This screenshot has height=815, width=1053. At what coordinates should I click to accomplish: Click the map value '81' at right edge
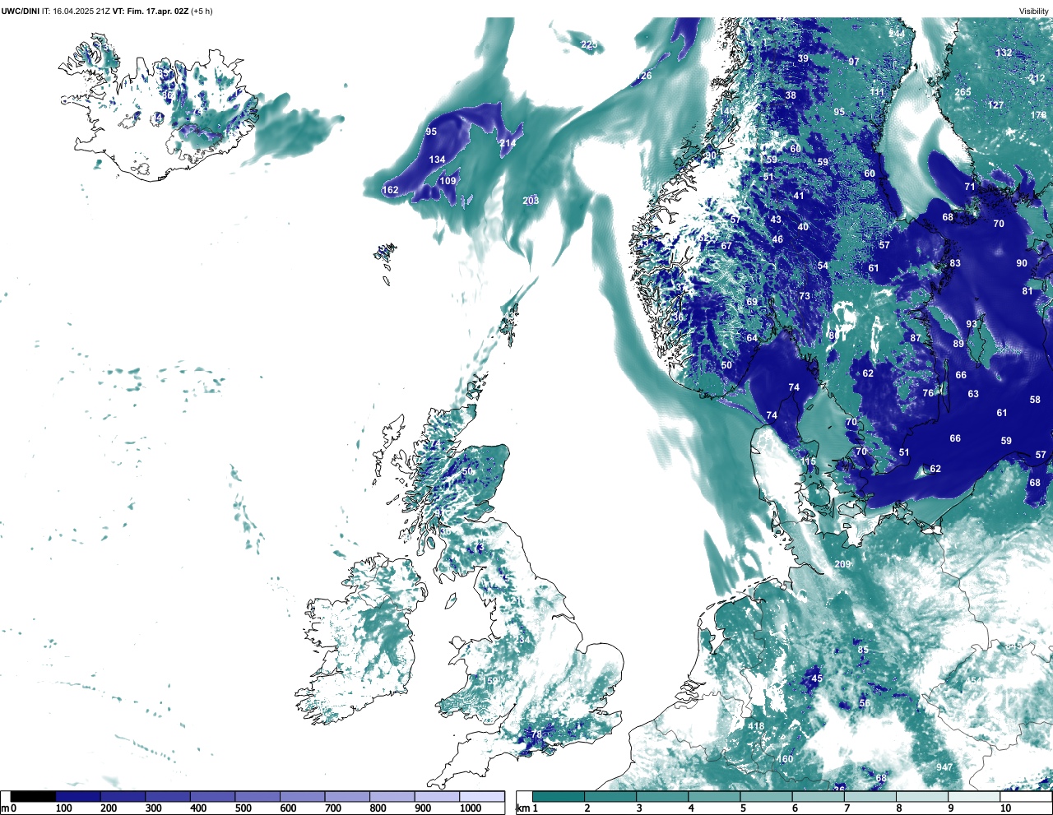click(1027, 291)
